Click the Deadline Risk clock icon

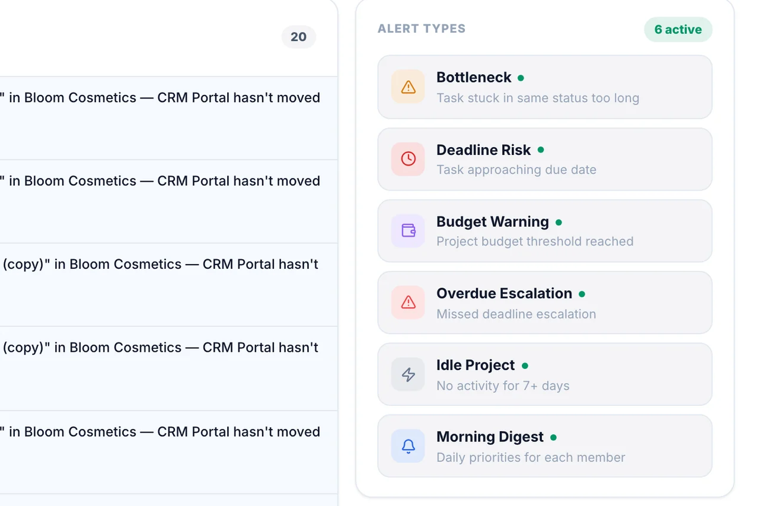click(408, 159)
